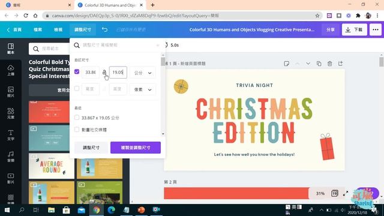Click the resize panel scrollbar

[163, 61]
